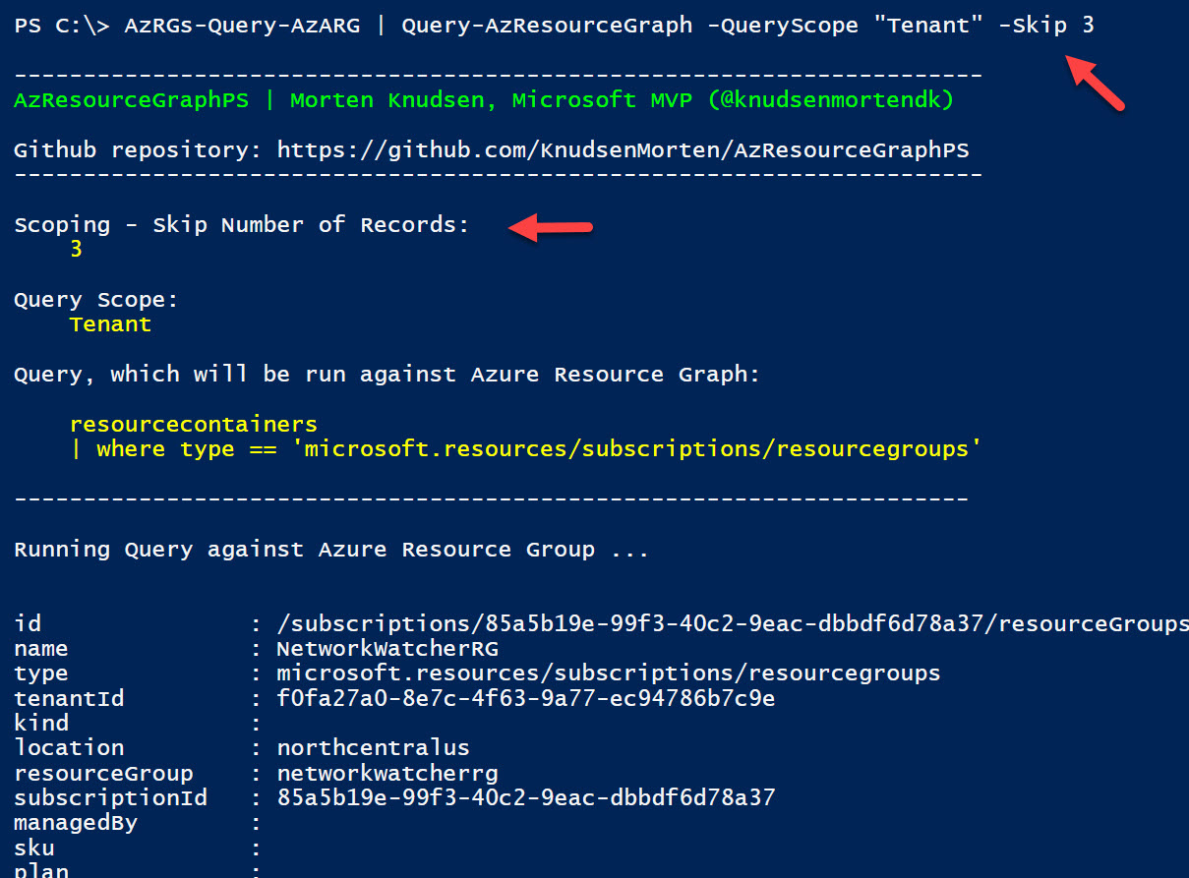Click the yellow 'Tenant' scope value
The width and height of the screenshot is (1189, 878).
[x=110, y=324]
